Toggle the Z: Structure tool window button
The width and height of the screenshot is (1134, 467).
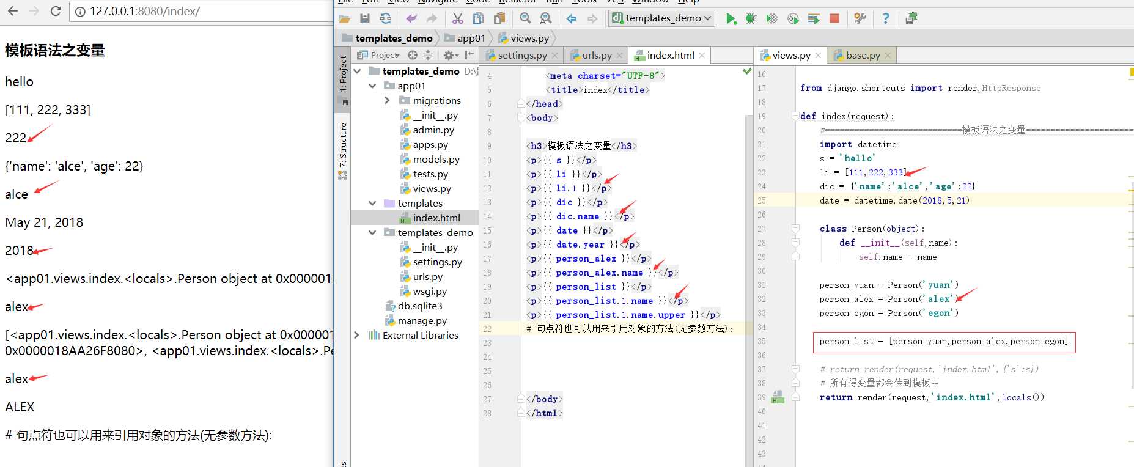(342, 150)
